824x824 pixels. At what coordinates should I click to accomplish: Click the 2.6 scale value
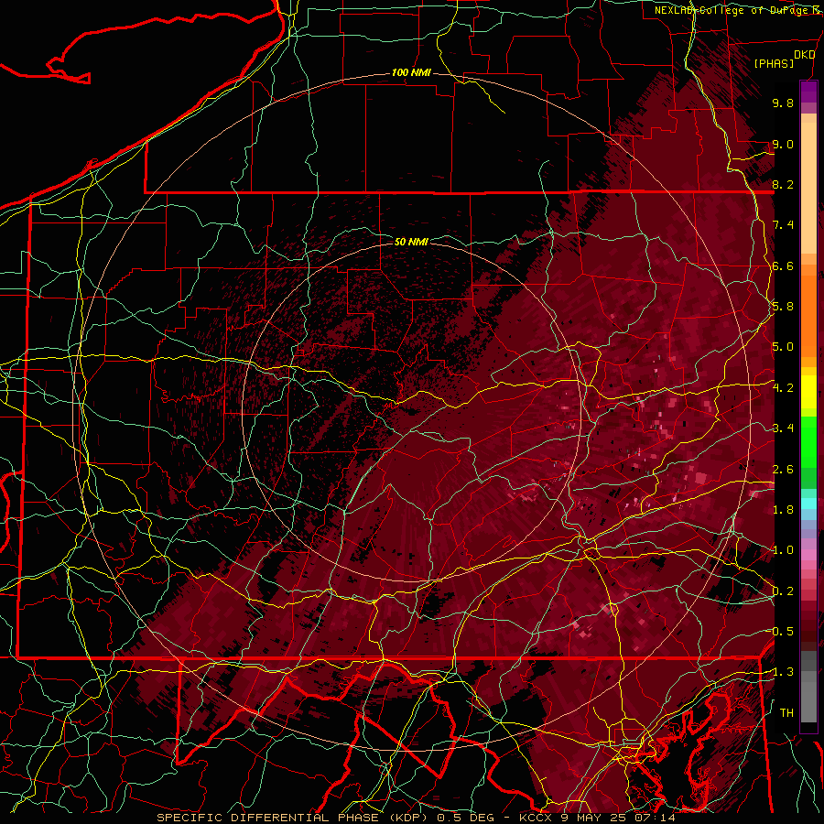[x=783, y=470]
